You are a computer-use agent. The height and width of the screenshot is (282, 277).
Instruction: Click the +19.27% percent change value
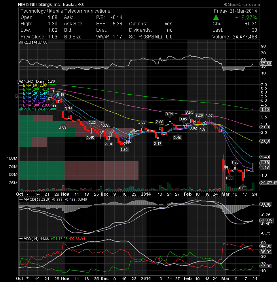[246, 17]
